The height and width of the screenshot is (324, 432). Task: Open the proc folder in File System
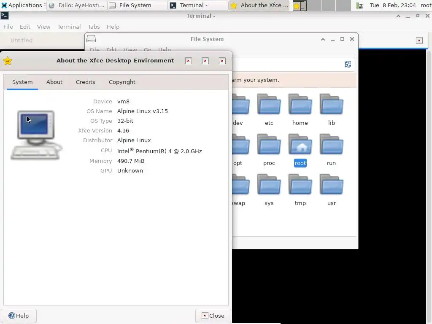point(269,144)
